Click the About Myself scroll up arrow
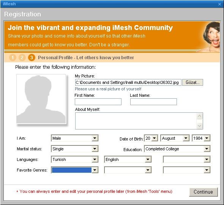Image resolution: width=224 pixels, height=205 pixels. [x=199, y=116]
